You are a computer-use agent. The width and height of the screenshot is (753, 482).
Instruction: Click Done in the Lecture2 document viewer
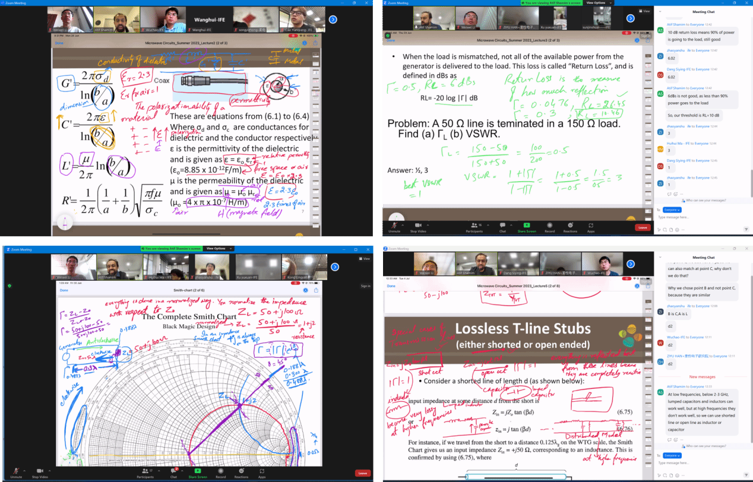(x=59, y=43)
